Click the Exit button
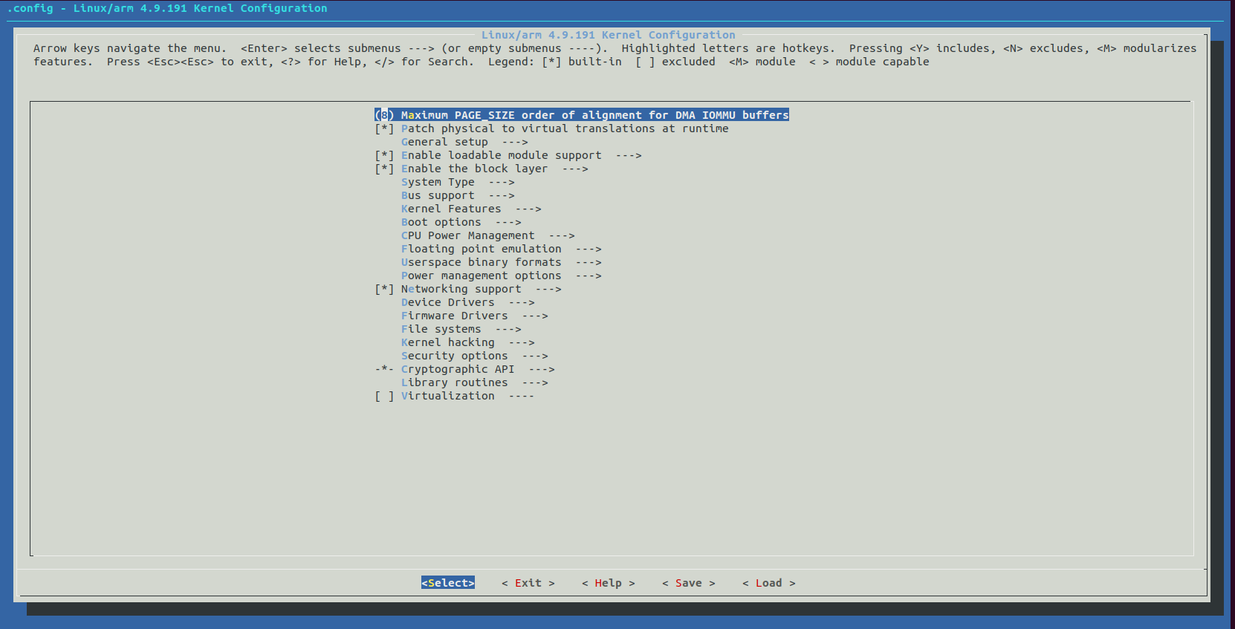The image size is (1235, 629). click(528, 583)
